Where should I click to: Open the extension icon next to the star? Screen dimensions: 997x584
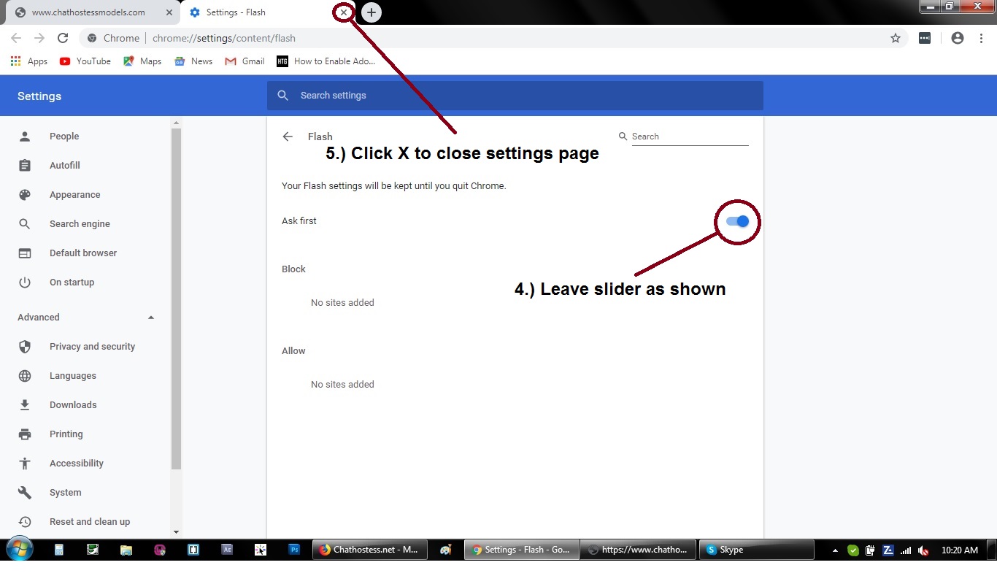[925, 38]
